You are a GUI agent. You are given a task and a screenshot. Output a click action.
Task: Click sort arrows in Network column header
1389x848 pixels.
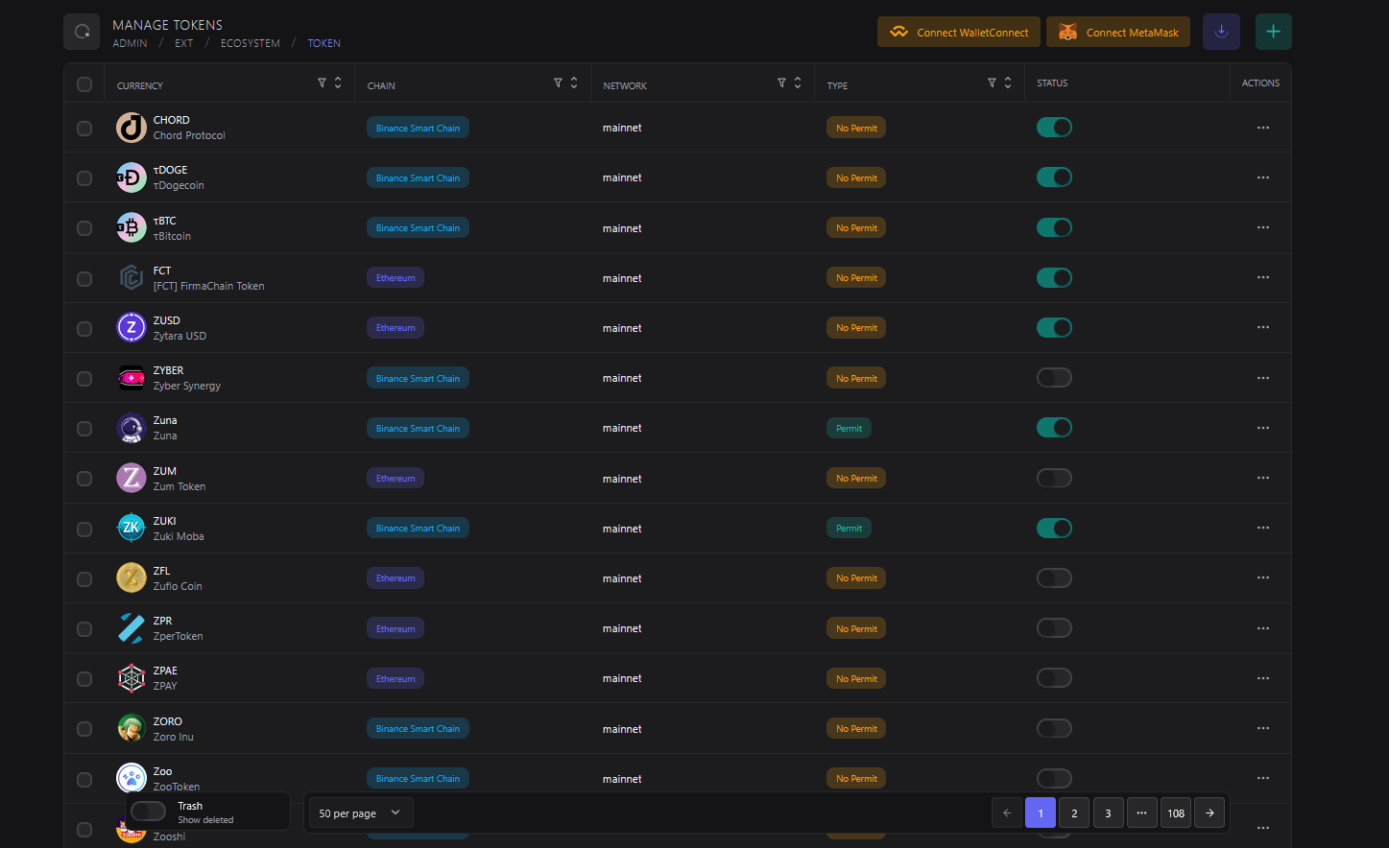pos(797,83)
